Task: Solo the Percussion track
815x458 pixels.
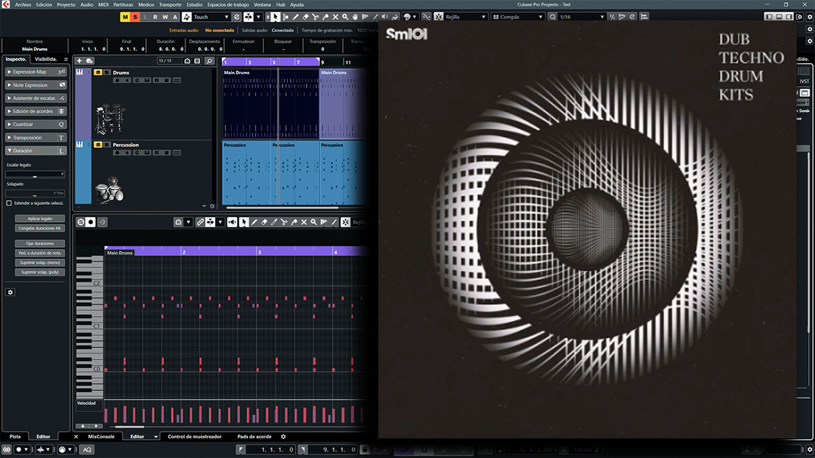Action: 106,145
